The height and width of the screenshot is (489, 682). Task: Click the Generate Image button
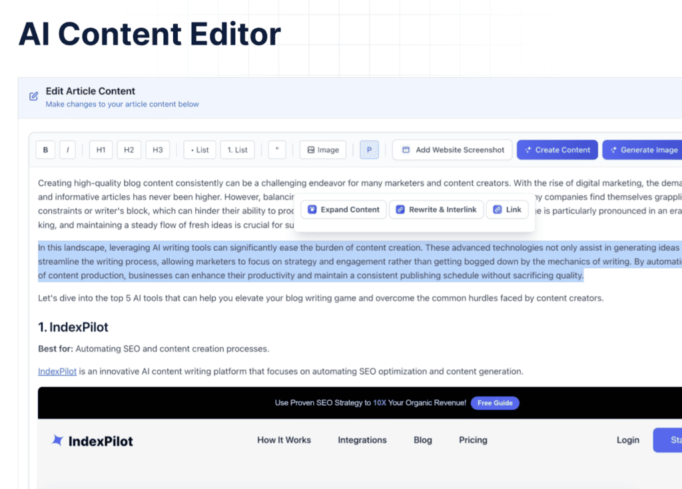point(642,150)
